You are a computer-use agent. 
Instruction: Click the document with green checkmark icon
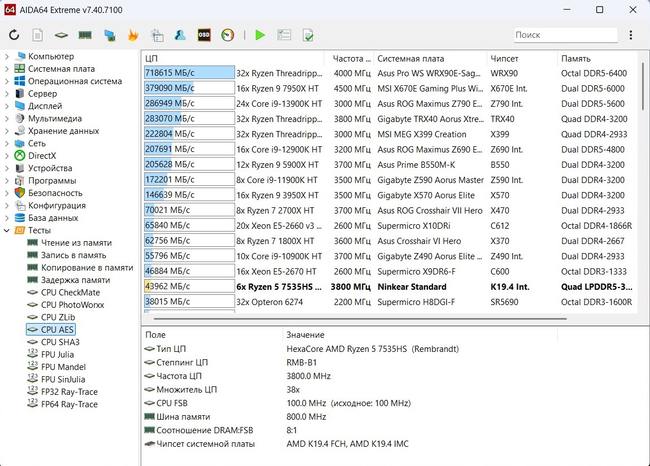click(308, 35)
